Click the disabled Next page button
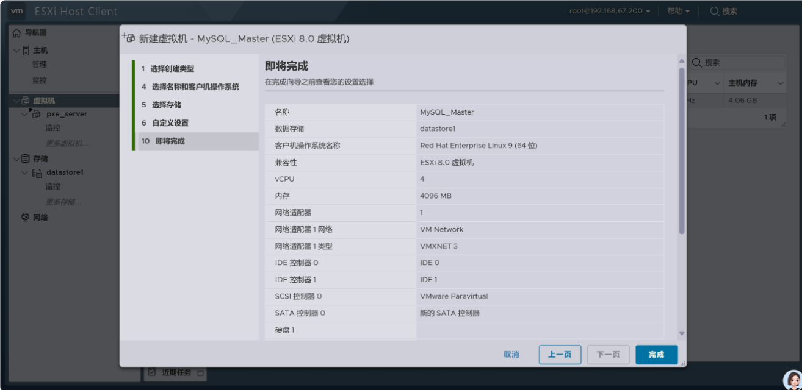Viewport: 802px width, 390px height. [x=608, y=355]
